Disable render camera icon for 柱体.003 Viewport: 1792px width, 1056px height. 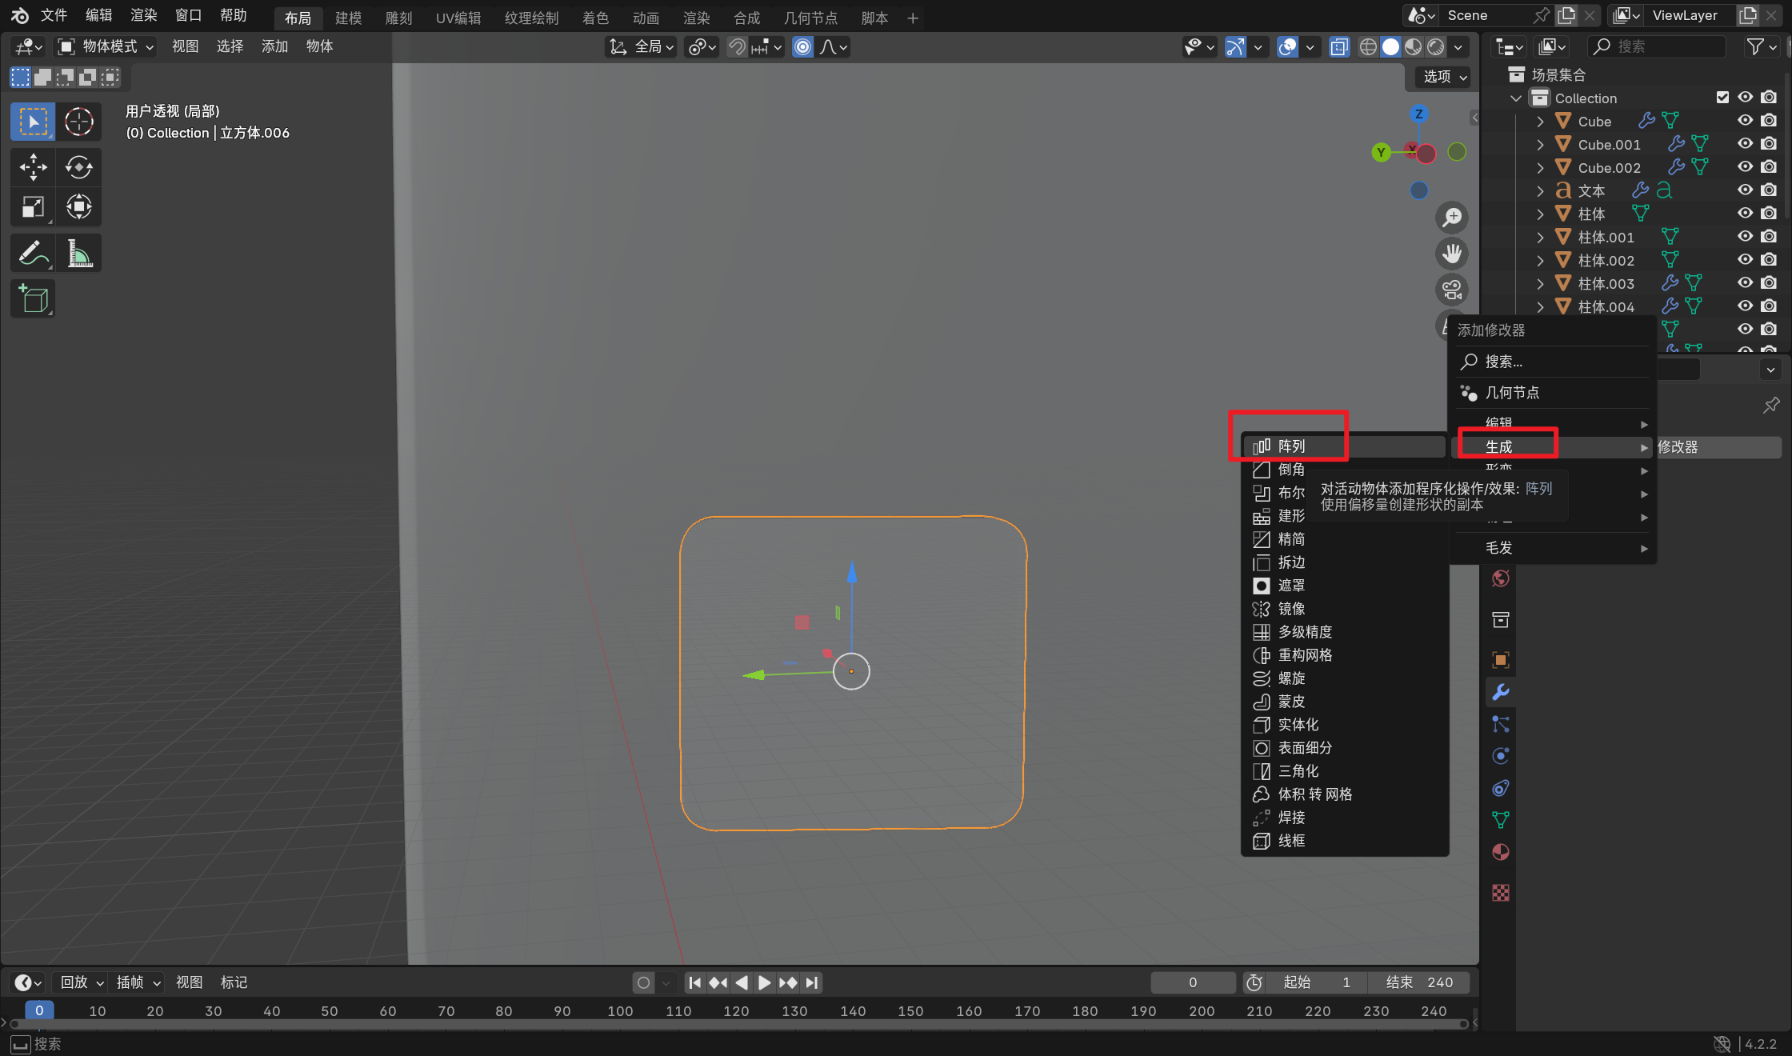[1769, 283]
